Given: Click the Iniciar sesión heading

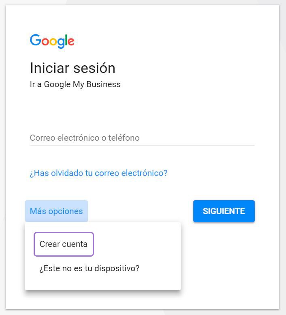Looking at the screenshot, I should [73, 68].
